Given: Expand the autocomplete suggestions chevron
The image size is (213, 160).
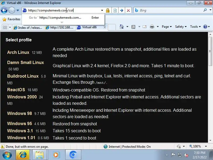Looking at the screenshot, I should tap(62, 22).
